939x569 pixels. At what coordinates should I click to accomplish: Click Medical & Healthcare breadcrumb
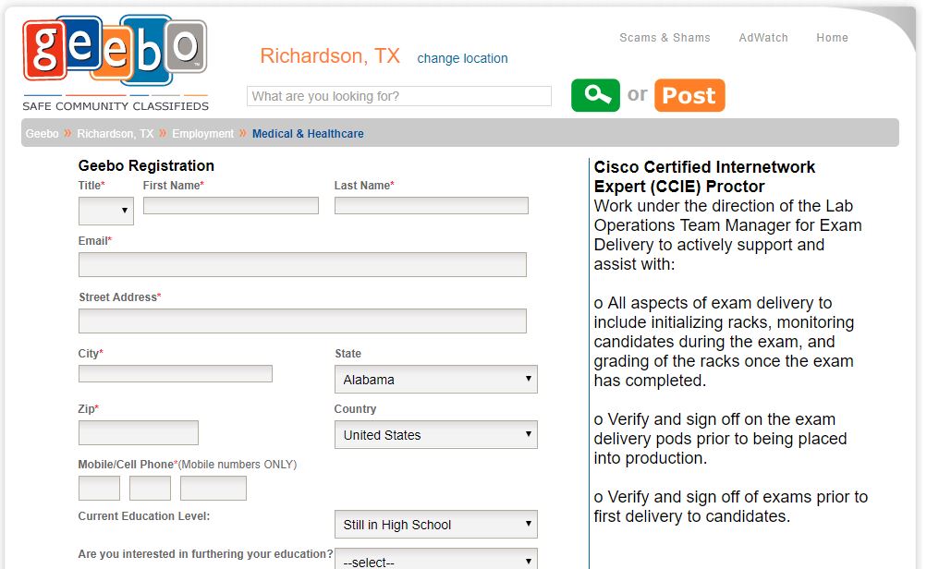(x=308, y=133)
